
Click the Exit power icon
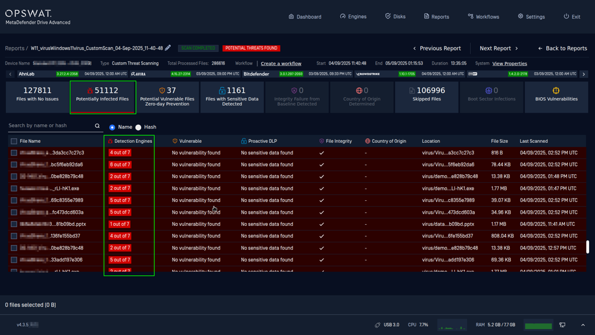(566, 16)
